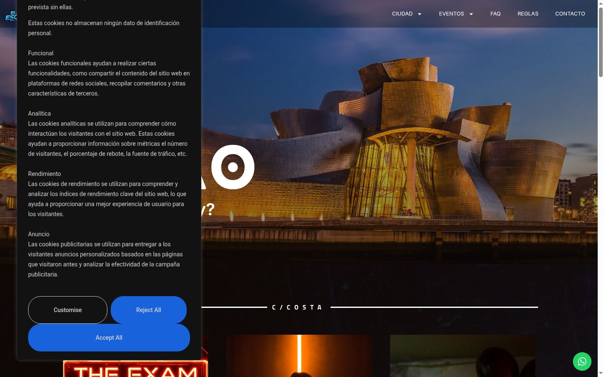Open the FAQ page

tap(495, 14)
